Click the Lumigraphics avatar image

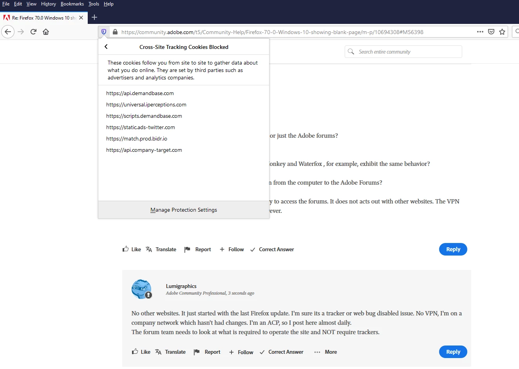(141, 289)
